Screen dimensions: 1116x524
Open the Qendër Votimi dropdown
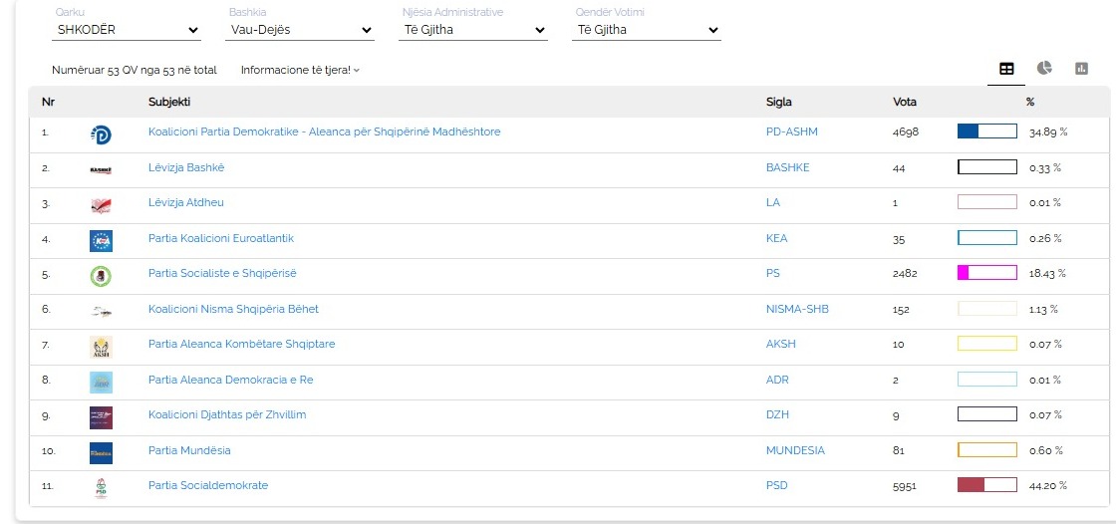click(x=647, y=30)
